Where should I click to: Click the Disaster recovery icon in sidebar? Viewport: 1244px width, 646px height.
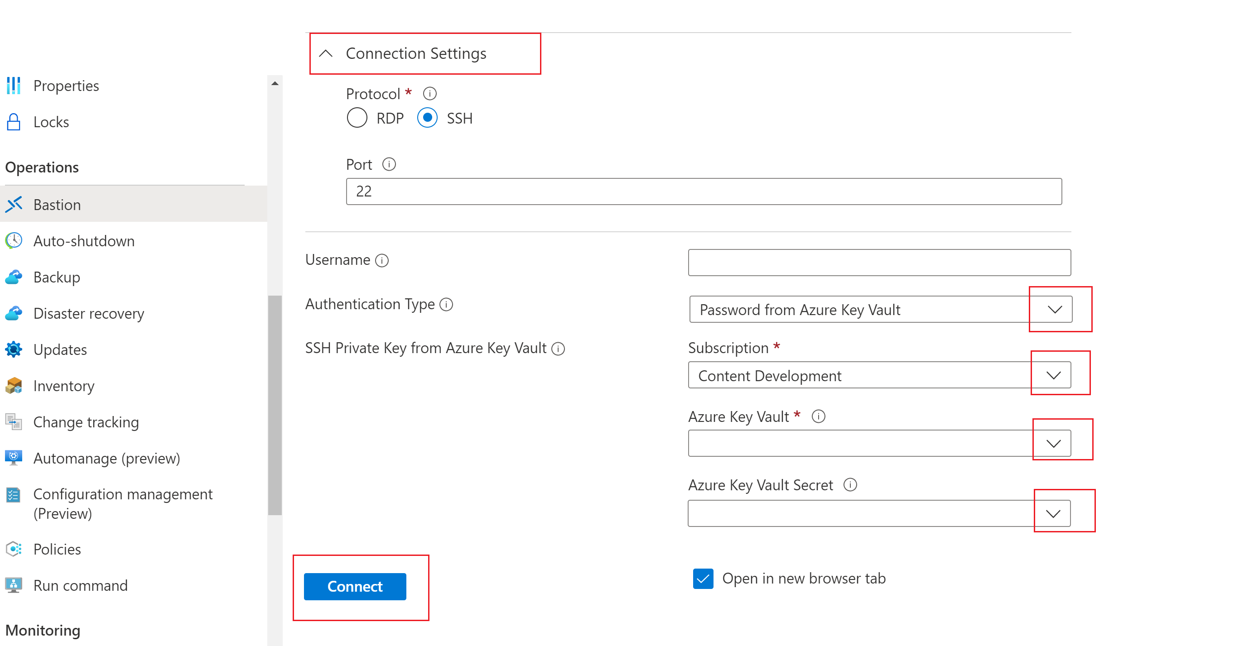[15, 313]
